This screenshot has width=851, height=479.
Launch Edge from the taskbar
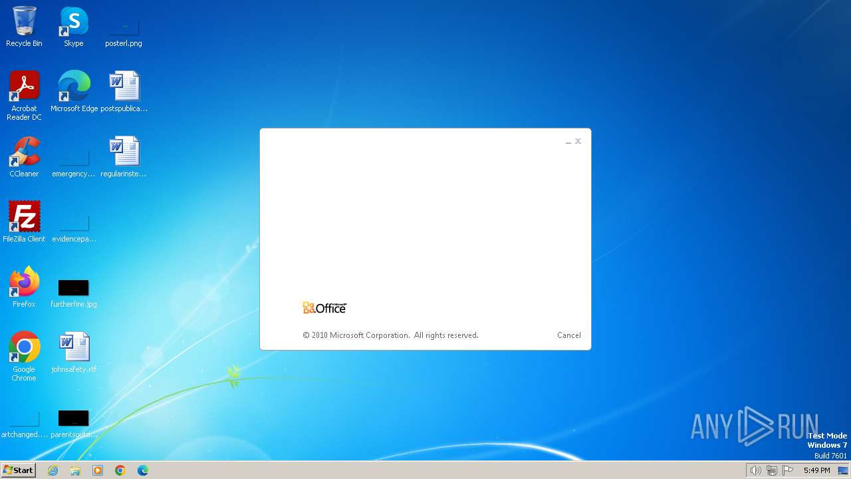[143, 470]
